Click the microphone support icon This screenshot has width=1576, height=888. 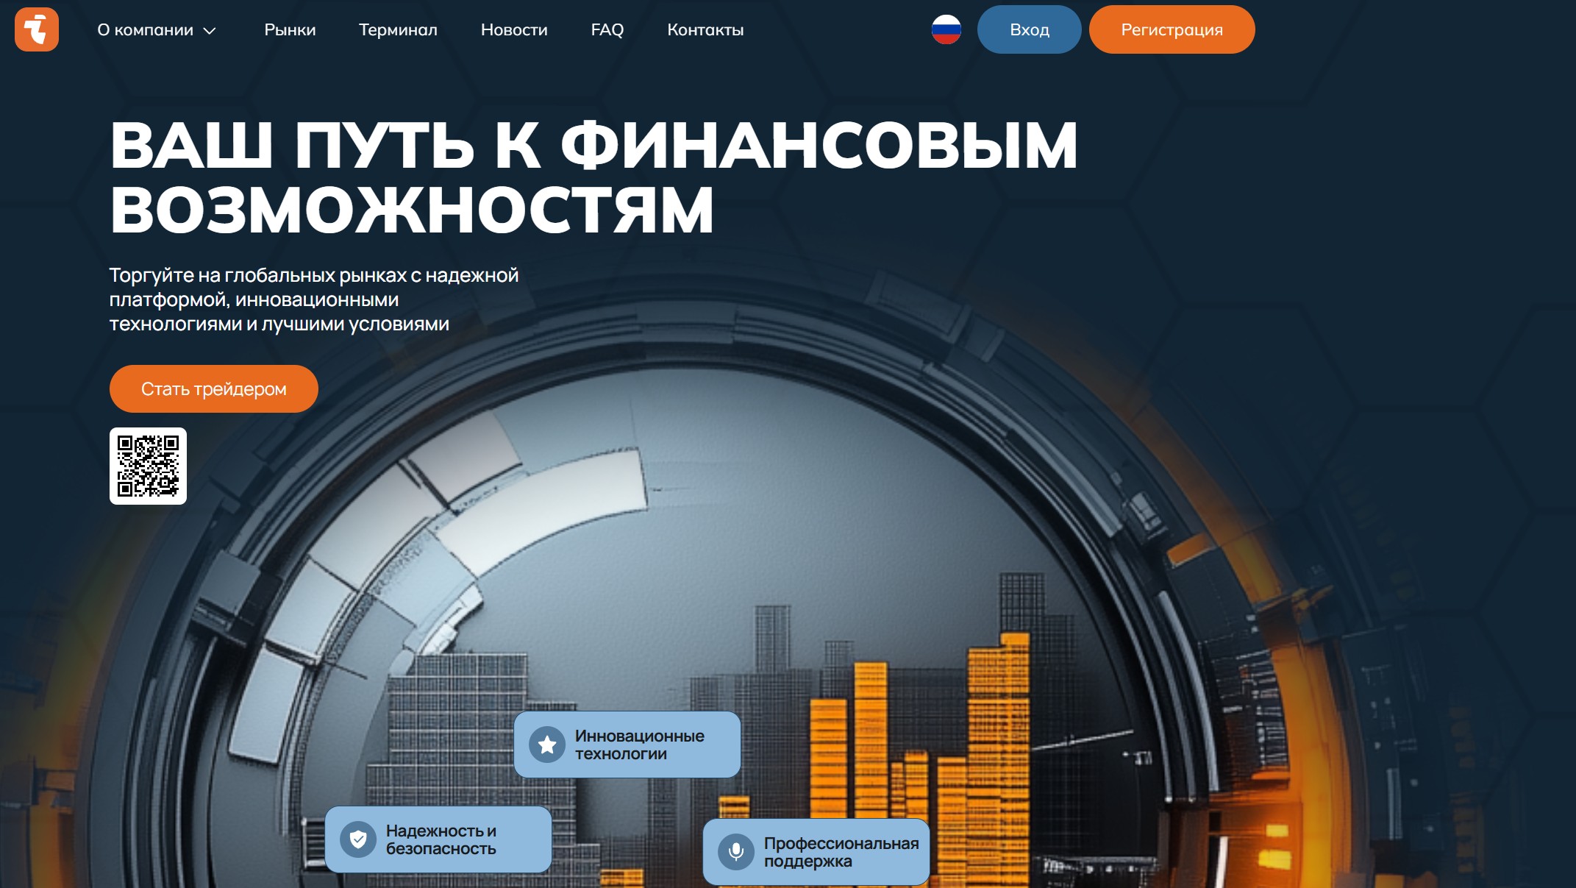(x=735, y=852)
